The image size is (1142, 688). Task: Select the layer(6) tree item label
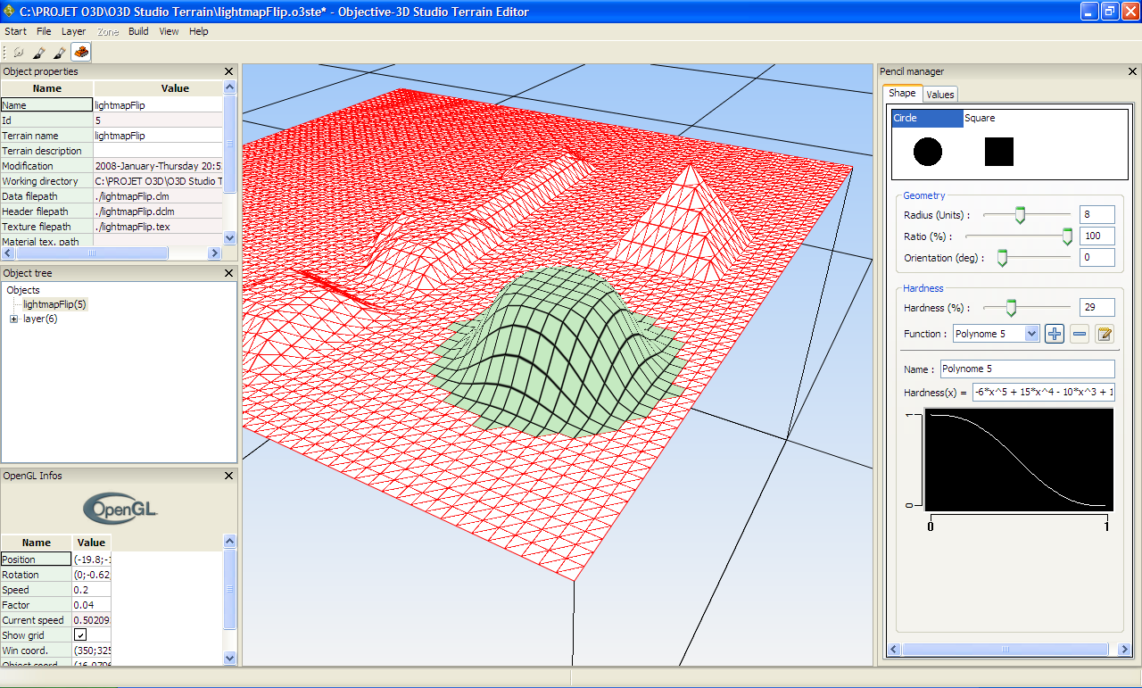point(40,319)
